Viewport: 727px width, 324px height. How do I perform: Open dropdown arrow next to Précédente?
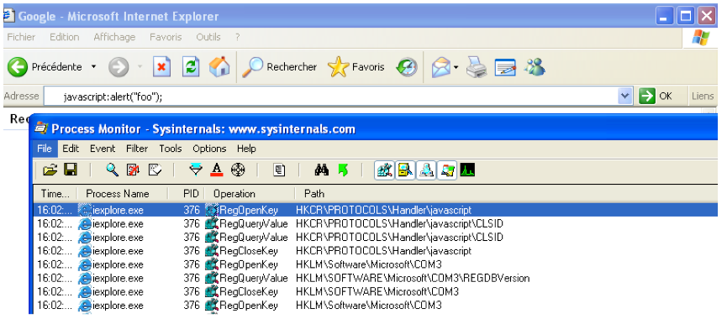pyautogui.click(x=93, y=67)
